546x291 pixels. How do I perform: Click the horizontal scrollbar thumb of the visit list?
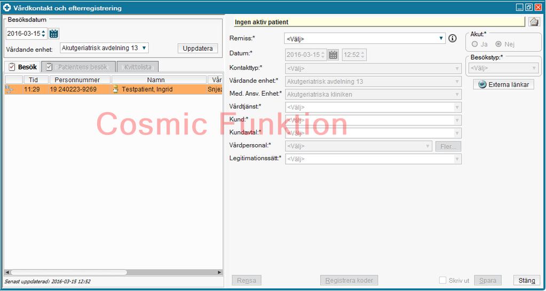(x=68, y=272)
